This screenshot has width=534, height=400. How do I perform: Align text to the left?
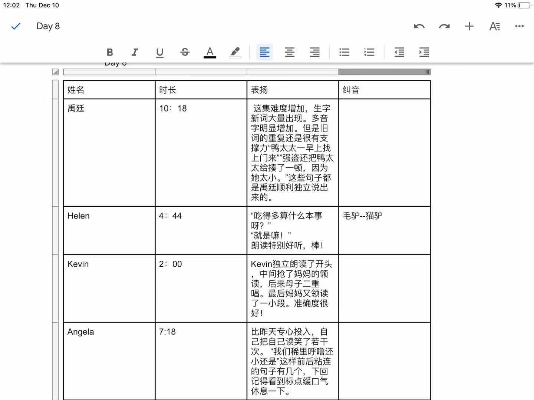[264, 52]
